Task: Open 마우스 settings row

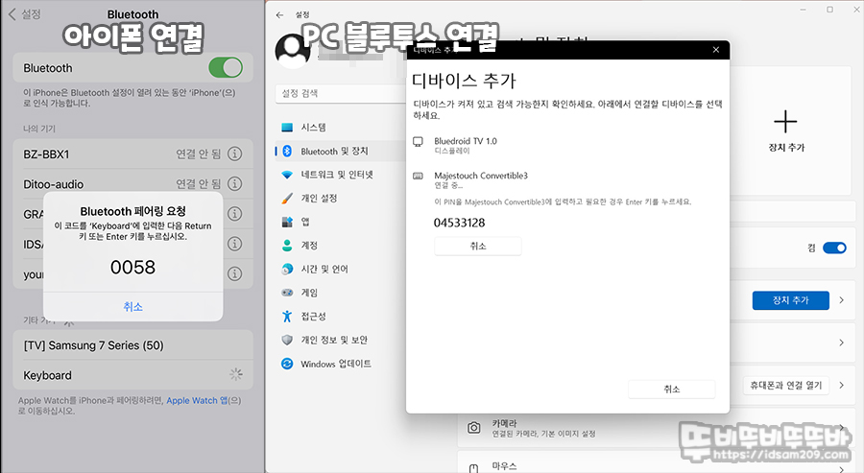Action: point(655,463)
